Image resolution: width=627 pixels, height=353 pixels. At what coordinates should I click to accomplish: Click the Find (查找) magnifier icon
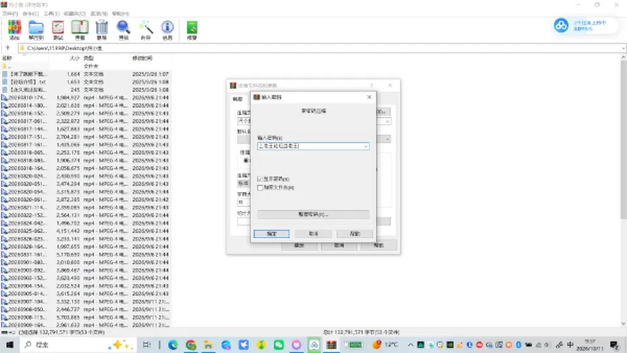click(123, 30)
